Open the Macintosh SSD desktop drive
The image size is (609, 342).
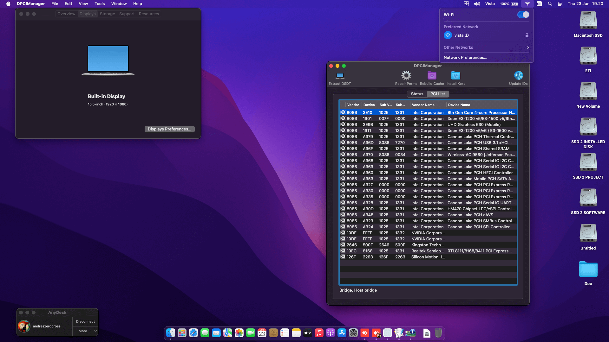coord(588,21)
